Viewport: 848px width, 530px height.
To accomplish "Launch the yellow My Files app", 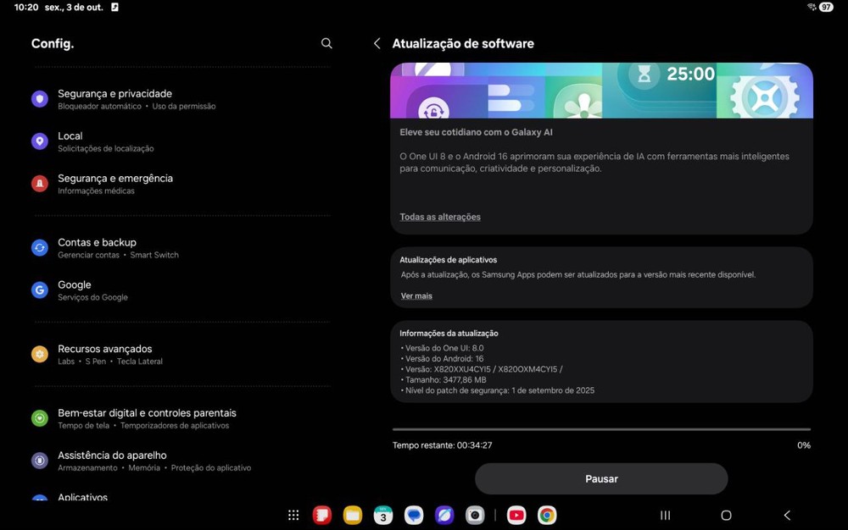I will pyautogui.click(x=353, y=516).
